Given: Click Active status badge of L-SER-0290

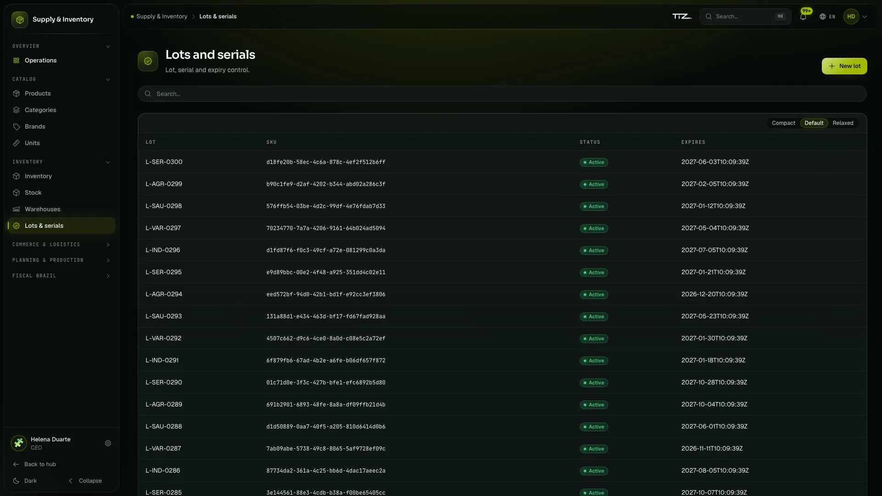Looking at the screenshot, I should tap(594, 383).
